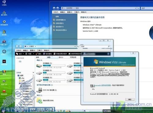The width and height of the screenshot is (153, 113).
Task: Select Desktop (桌面) in folder tree
Action: [21, 76]
